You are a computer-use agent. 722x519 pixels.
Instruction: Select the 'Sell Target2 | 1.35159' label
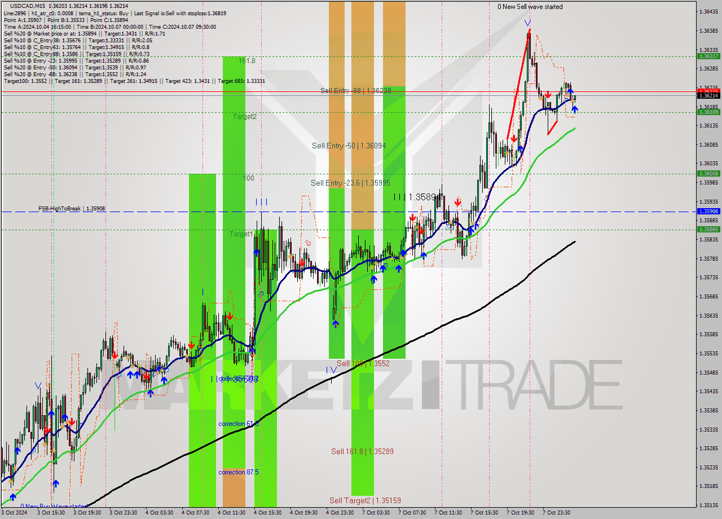coord(365,500)
